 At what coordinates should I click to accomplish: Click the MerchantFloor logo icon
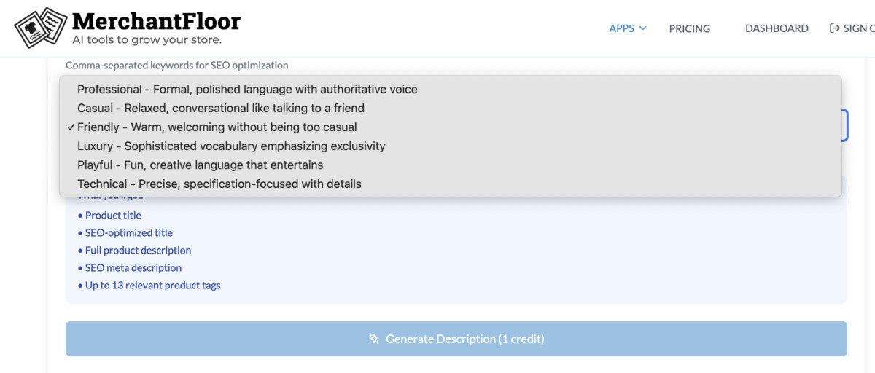click(x=41, y=28)
